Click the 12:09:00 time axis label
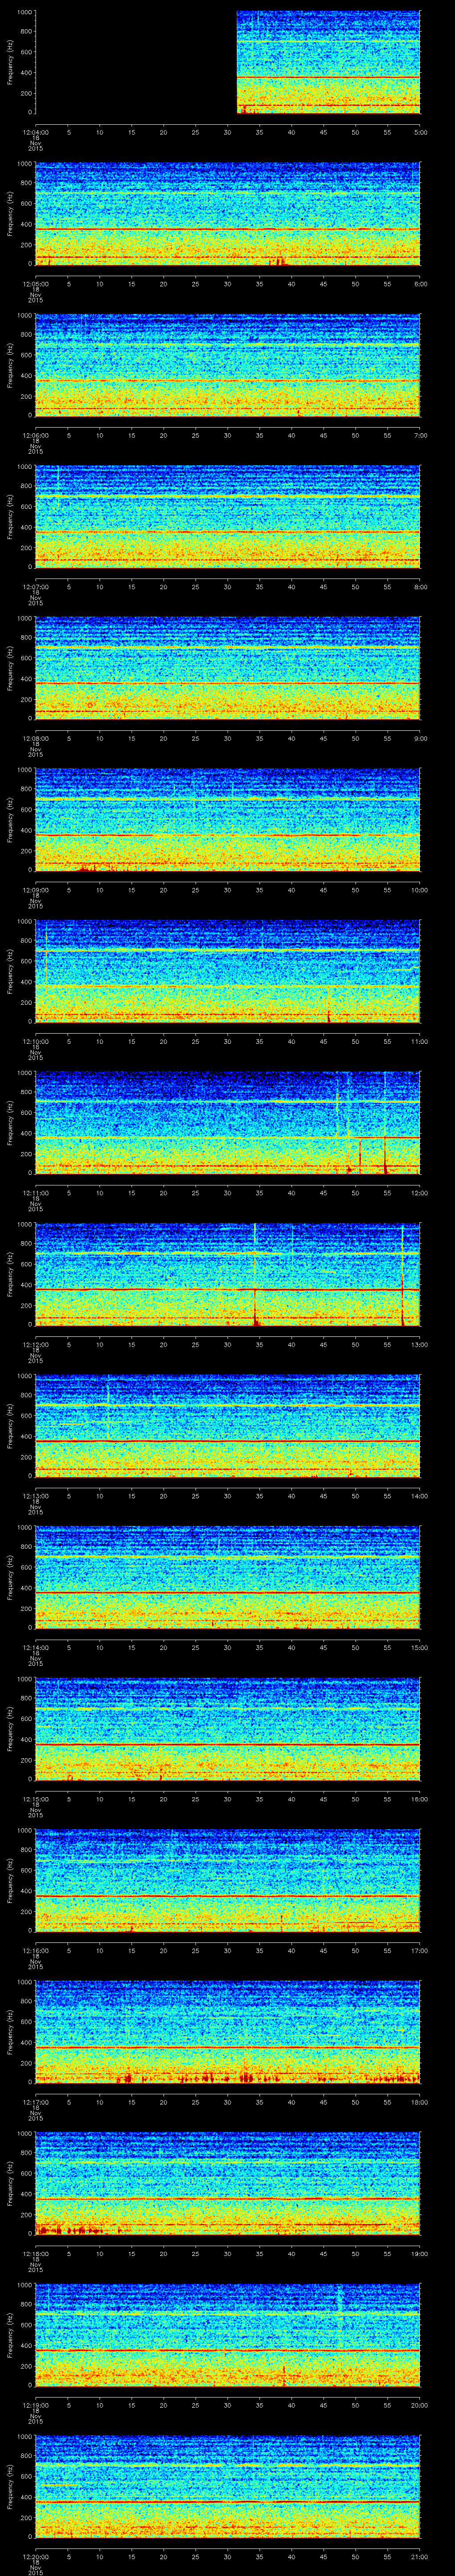 point(35,890)
